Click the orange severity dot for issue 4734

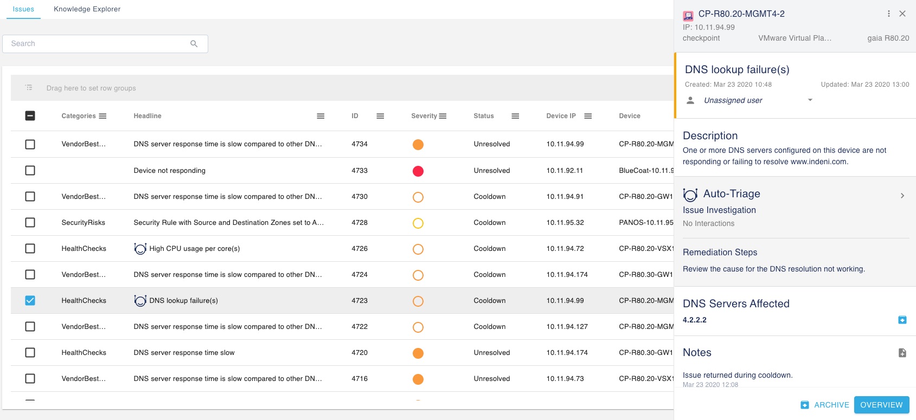click(x=418, y=145)
